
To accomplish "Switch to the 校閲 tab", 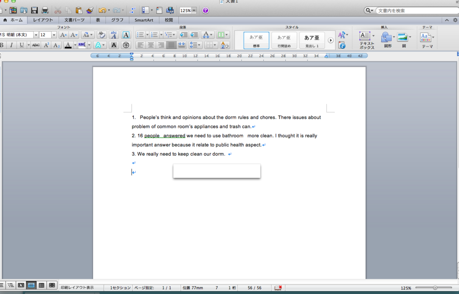I will pos(169,20).
